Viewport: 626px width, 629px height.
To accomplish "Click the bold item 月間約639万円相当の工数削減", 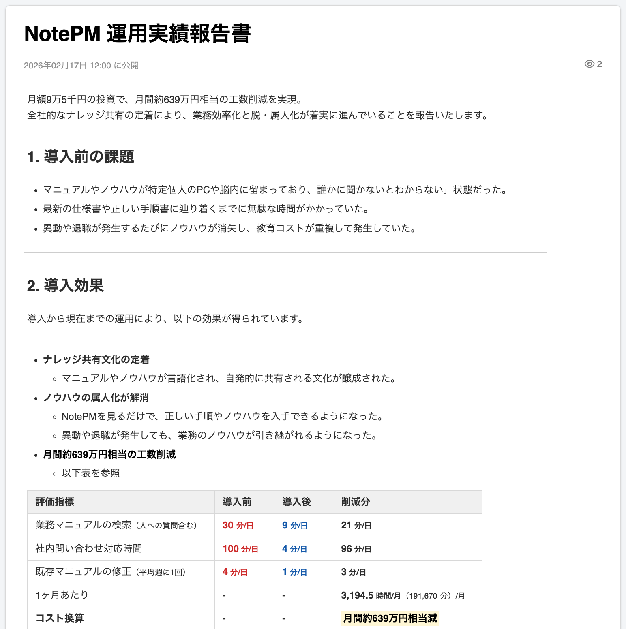I will [109, 454].
